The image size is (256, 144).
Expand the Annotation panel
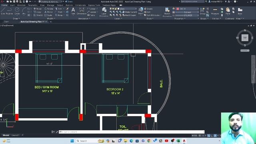[84, 19]
